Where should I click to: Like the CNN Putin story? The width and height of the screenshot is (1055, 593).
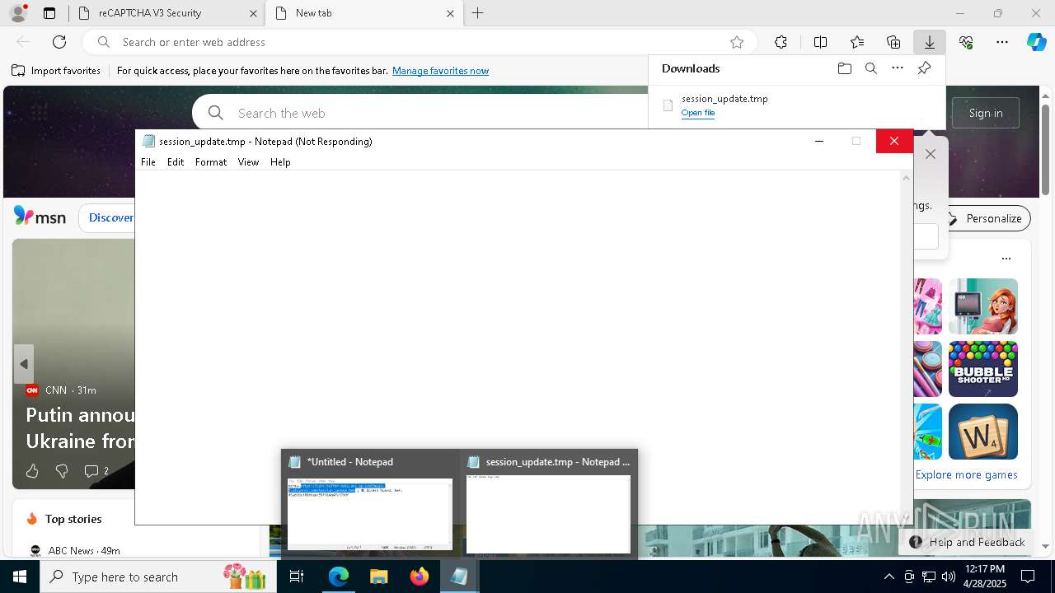click(32, 471)
